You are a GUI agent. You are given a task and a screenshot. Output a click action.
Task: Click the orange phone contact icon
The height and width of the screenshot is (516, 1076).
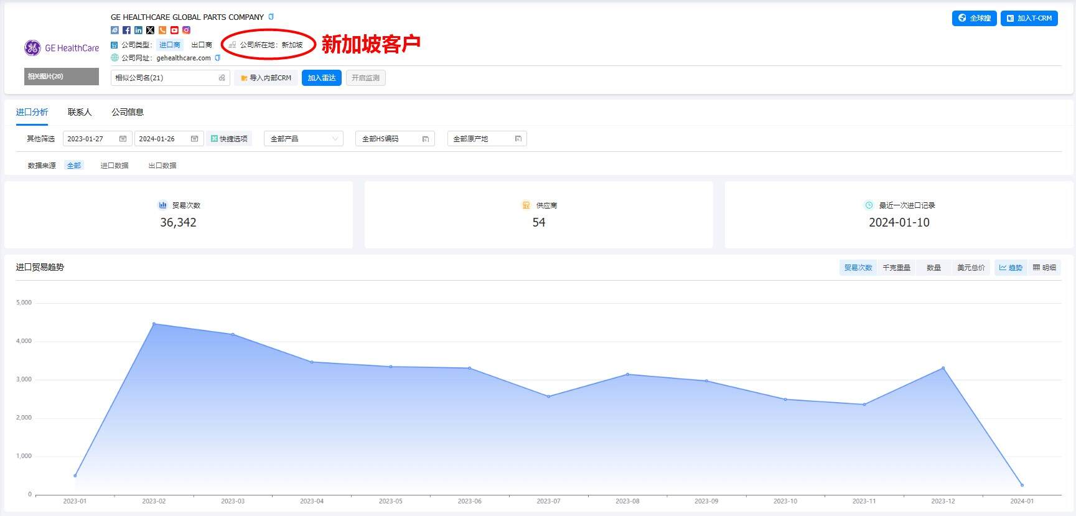tap(162, 30)
